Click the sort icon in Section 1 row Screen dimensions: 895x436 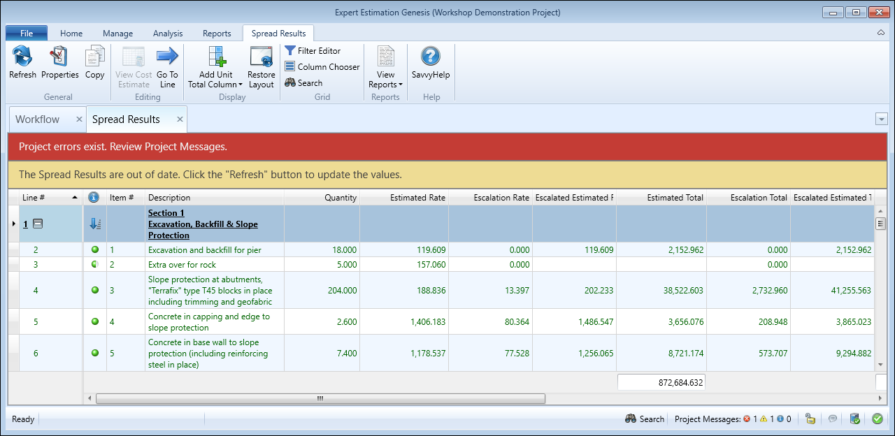[x=95, y=224]
